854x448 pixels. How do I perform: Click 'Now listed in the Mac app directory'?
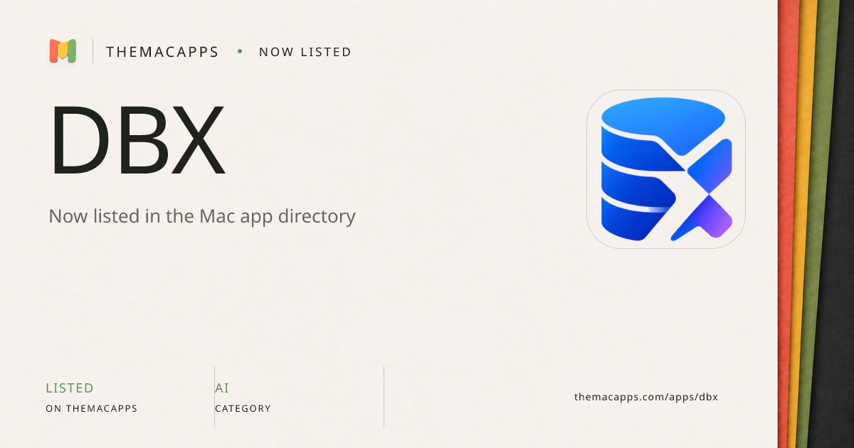click(202, 216)
